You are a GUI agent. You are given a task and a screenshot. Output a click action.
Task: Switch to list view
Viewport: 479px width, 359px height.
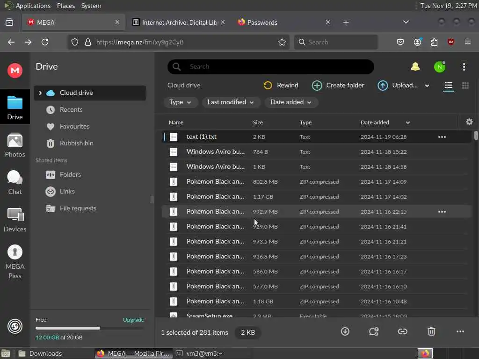[448, 86]
